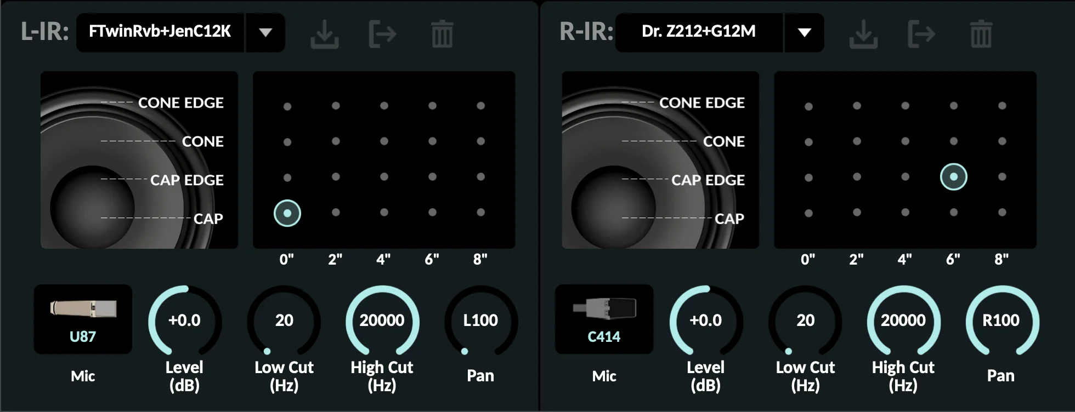Set R-IR mic to cone at 8"
Viewport: 1075px width, 412px height.
1002,141
